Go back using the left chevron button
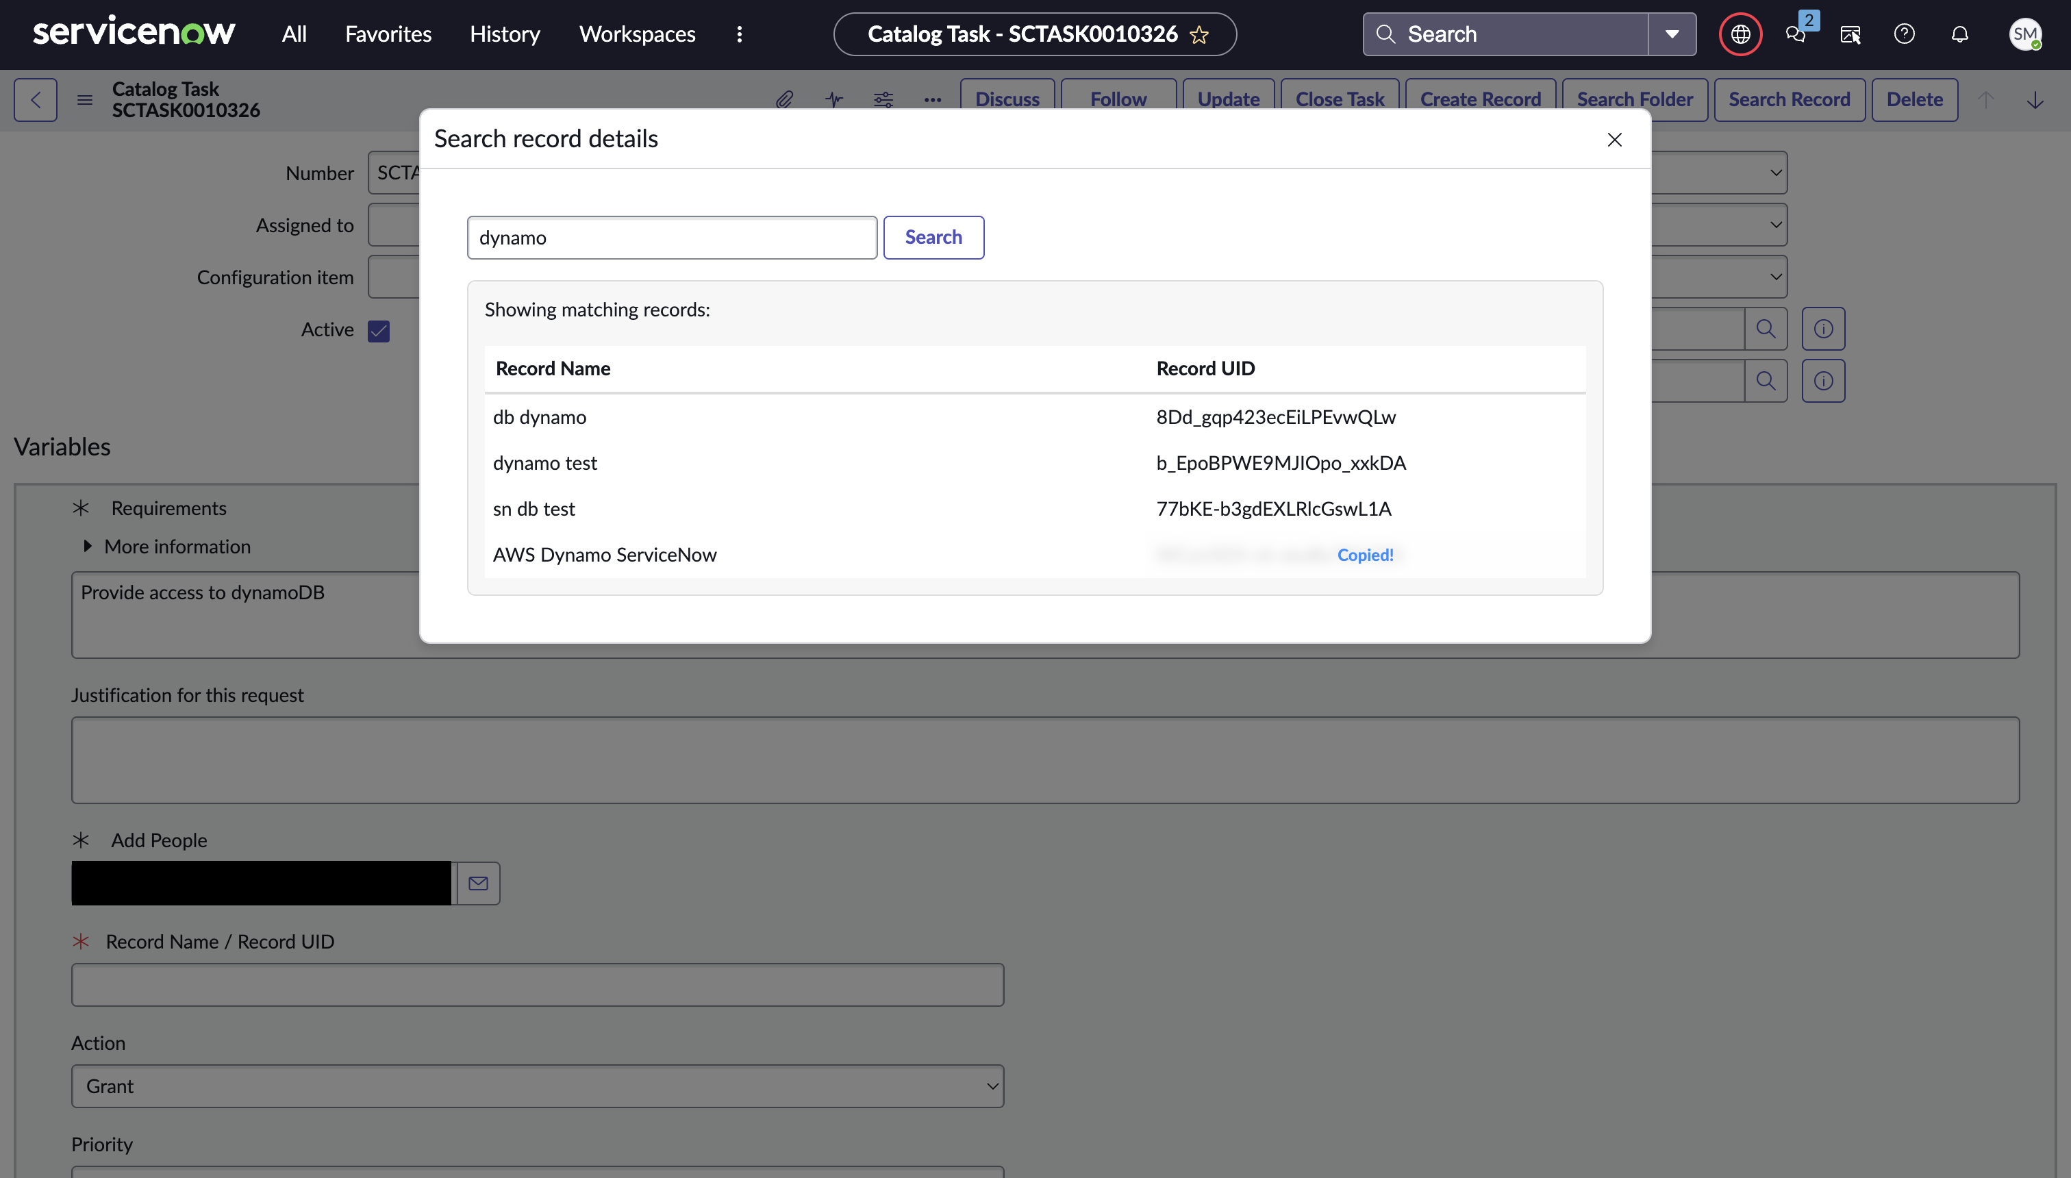Image resolution: width=2071 pixels, height=1178 pixels. [x=36, y=99]
